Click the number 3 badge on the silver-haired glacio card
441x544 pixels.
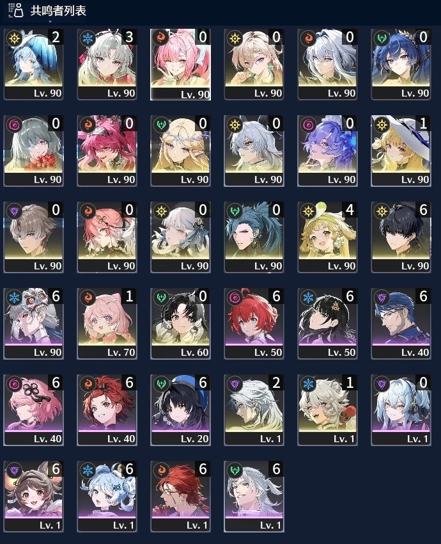click(129, 36)
